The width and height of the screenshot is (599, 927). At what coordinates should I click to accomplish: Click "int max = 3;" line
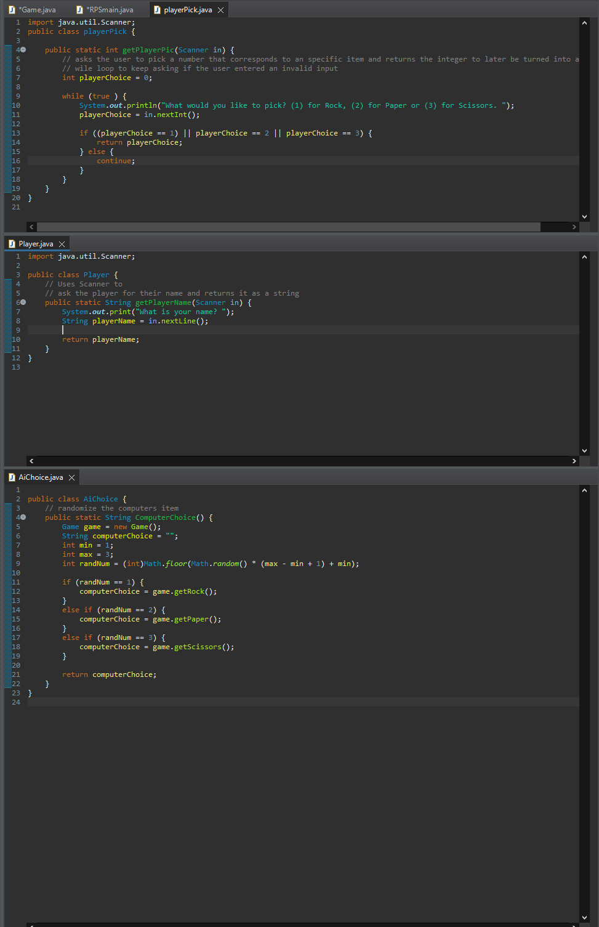88,554
